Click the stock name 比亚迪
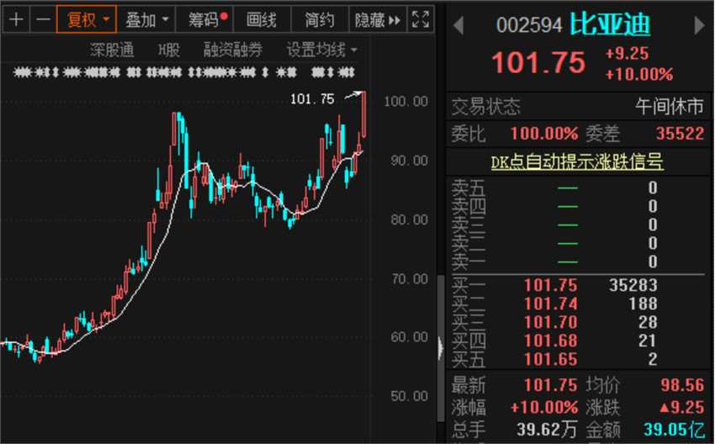Screen dimensions: 715x444 (x=610, y=24)
